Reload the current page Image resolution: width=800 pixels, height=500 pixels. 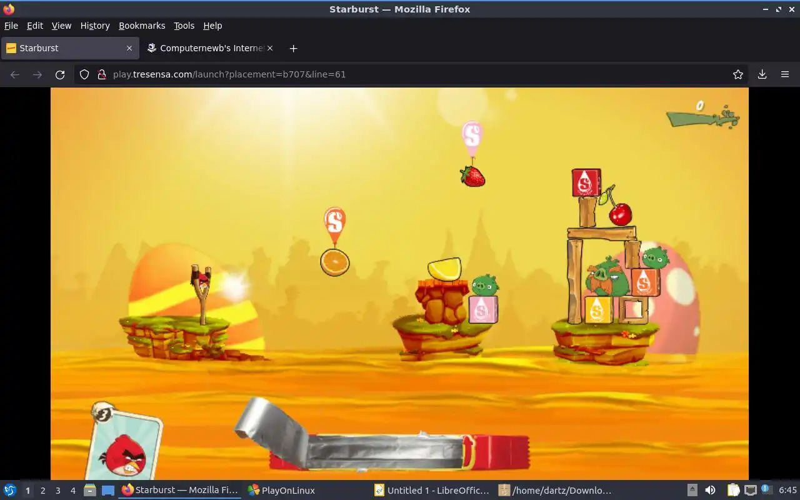pos(60,74)
